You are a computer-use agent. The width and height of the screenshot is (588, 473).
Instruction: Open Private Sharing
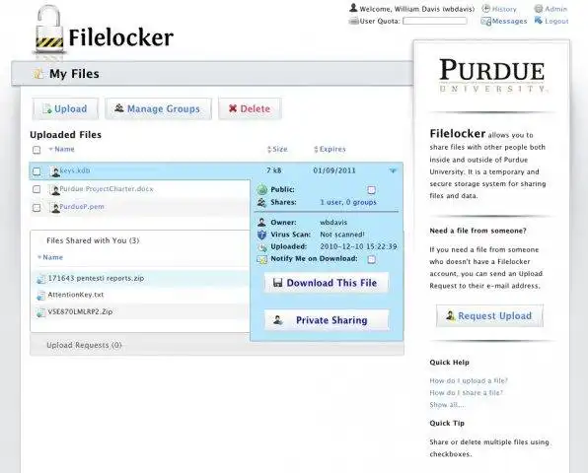coord(327,320)
